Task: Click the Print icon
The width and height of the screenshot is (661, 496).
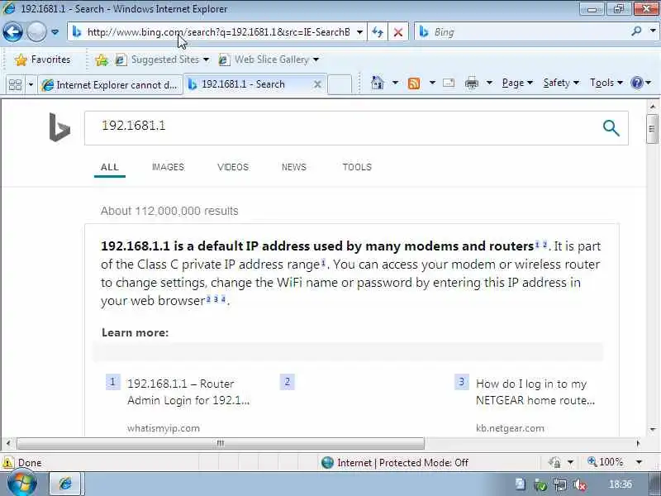Action: (471, 83)
